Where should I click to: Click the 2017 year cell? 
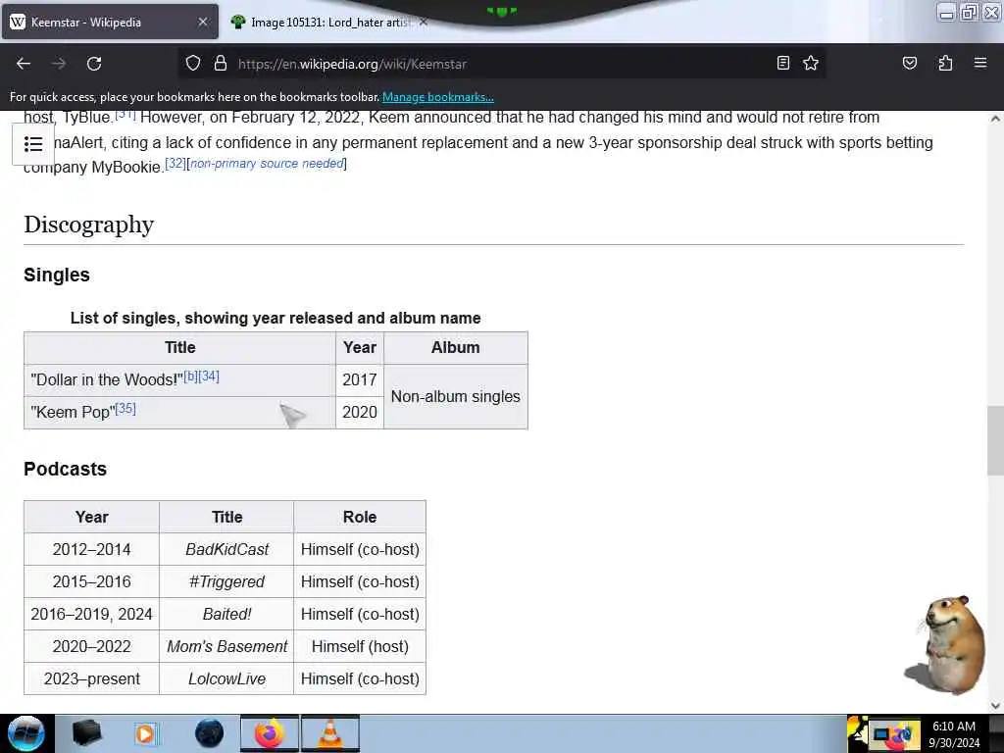360,379
